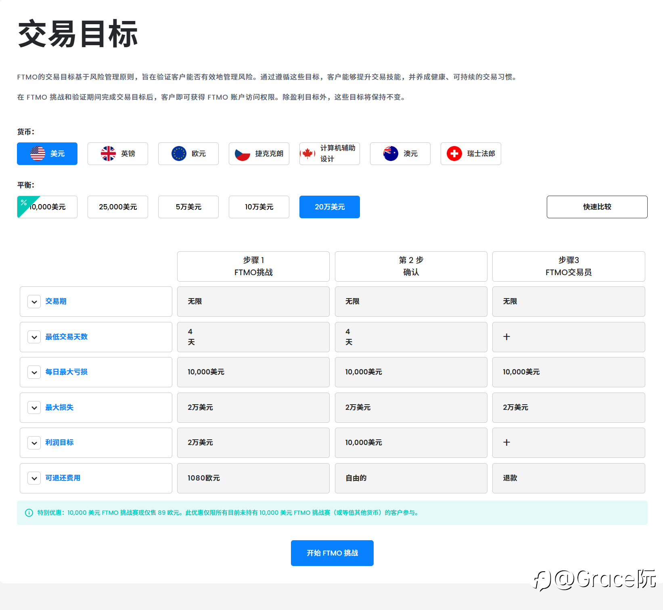Click the 交易目标 page heading
The width and height of the screenshot is (663, 610).
click(78, 34)
